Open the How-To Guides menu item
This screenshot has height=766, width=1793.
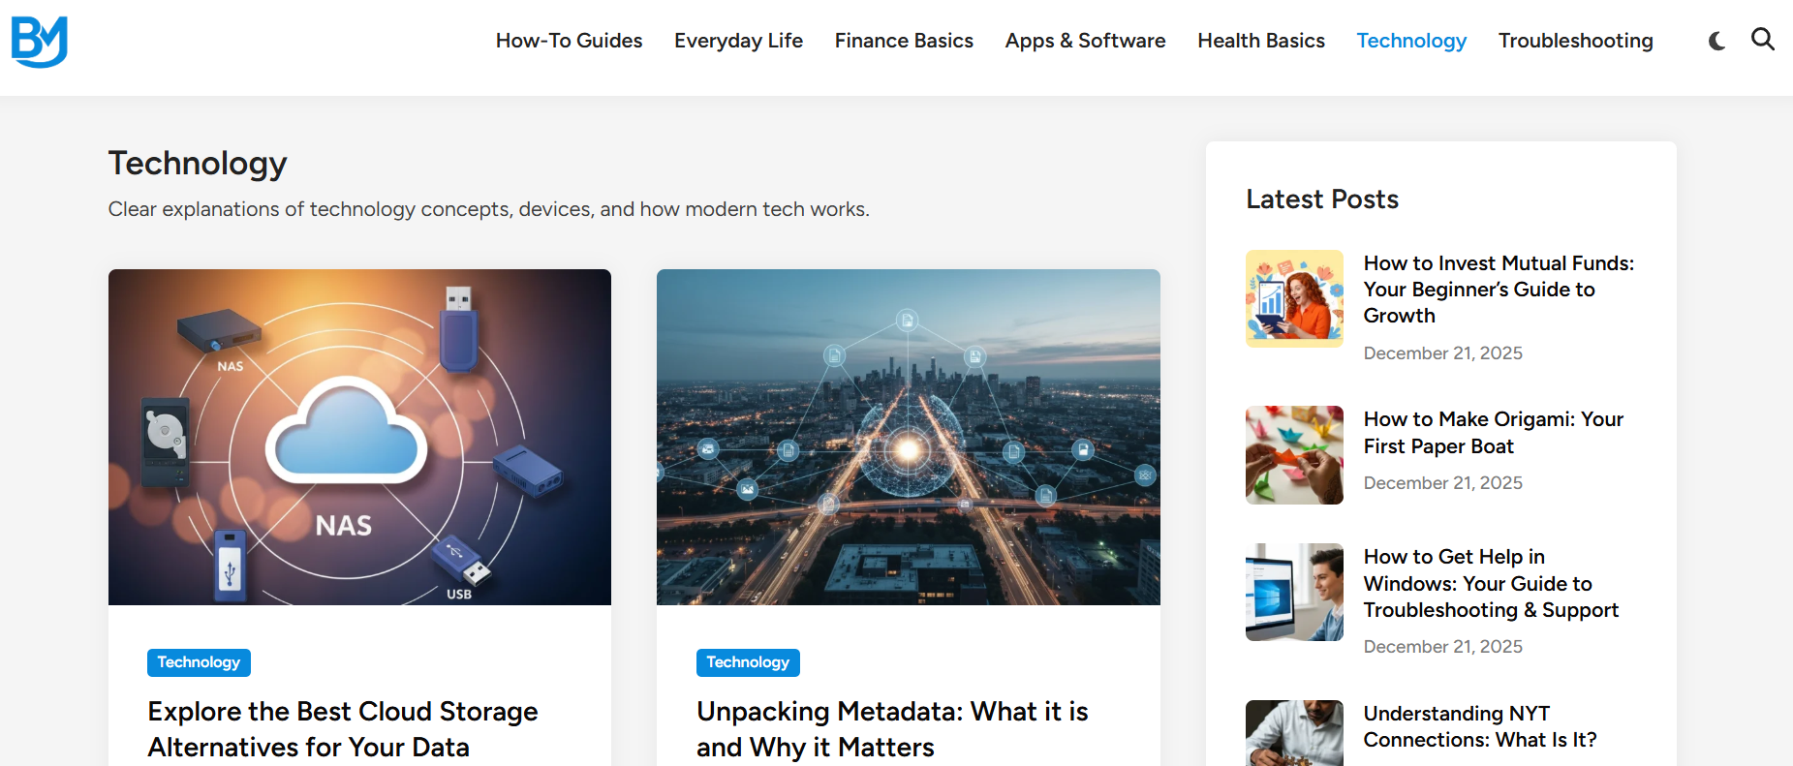pyautogui.click(x=569, y=41)
